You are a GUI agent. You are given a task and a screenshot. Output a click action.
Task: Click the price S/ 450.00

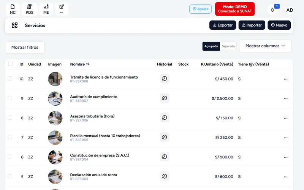pyautogui.click(x=224, y=79)
